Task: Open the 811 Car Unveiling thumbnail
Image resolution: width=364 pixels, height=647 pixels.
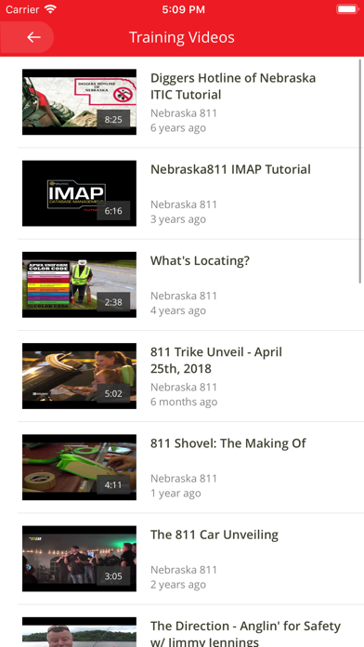Action: point(79,559)
